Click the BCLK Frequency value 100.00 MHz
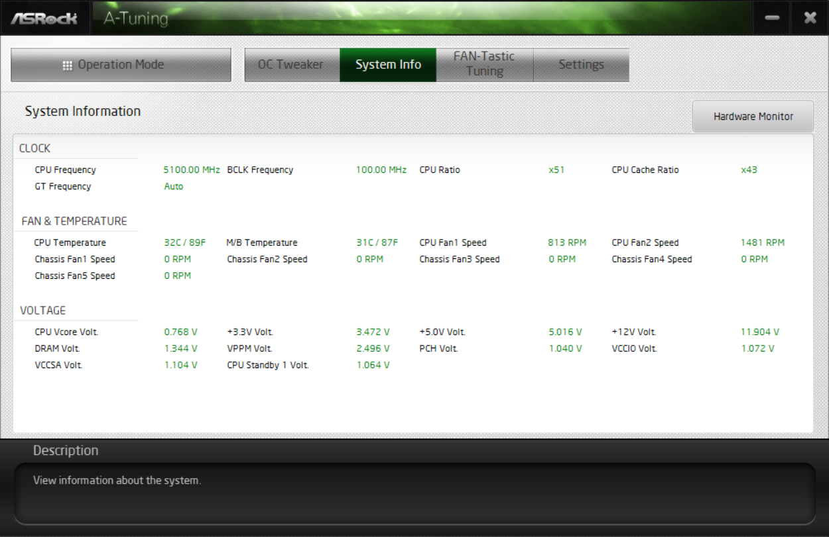 pos(381,170)
